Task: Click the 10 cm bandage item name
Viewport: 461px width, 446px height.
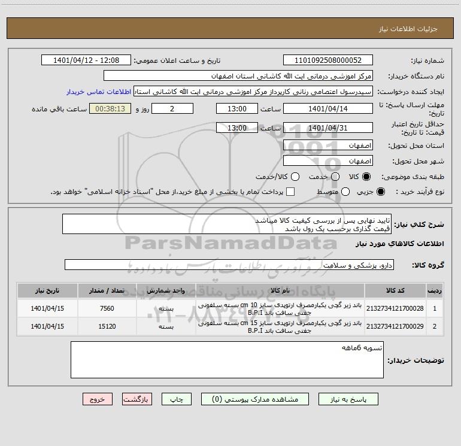Action: (x=280, y=309)
